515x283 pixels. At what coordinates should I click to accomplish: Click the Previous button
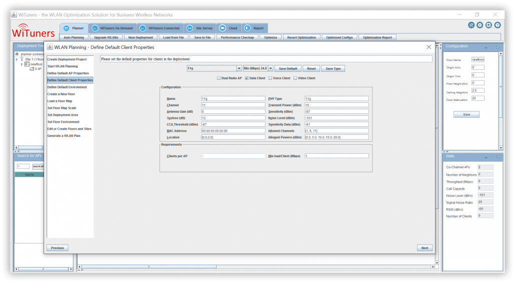57,248
